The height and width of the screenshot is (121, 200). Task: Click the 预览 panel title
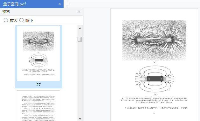[6, 12]
